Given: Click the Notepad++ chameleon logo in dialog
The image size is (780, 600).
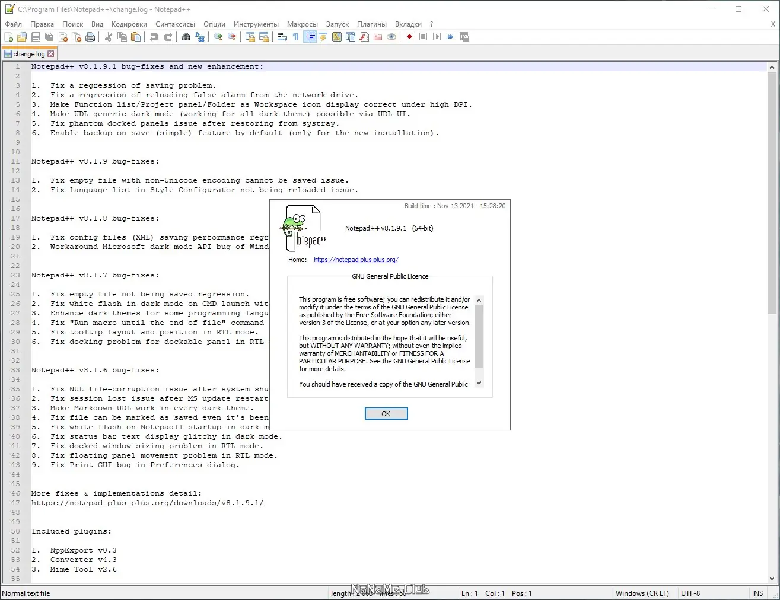Looking at the screenshot, I should (x=303, y=228).
